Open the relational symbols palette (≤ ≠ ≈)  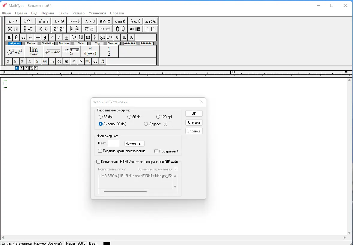coord(13,21)
